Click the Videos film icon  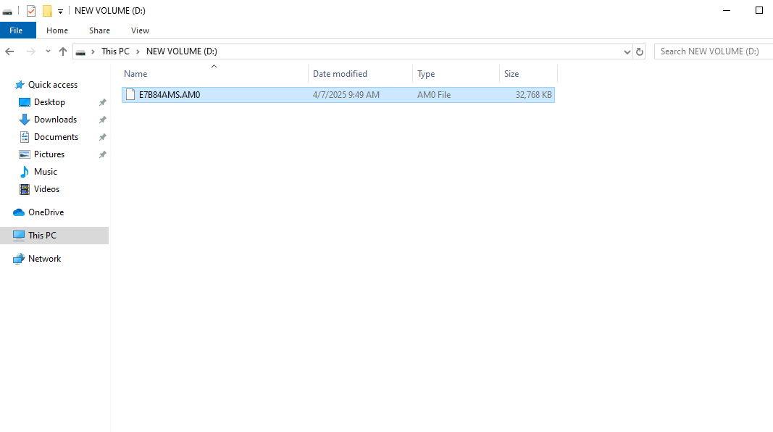pos(24,189)
